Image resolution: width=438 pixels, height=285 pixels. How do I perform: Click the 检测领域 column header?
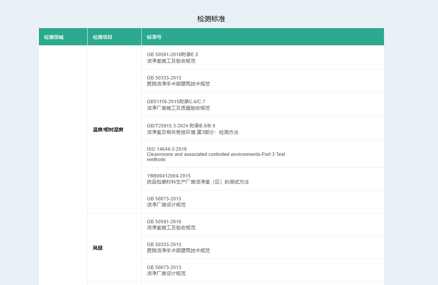click(x=54, y=37)
